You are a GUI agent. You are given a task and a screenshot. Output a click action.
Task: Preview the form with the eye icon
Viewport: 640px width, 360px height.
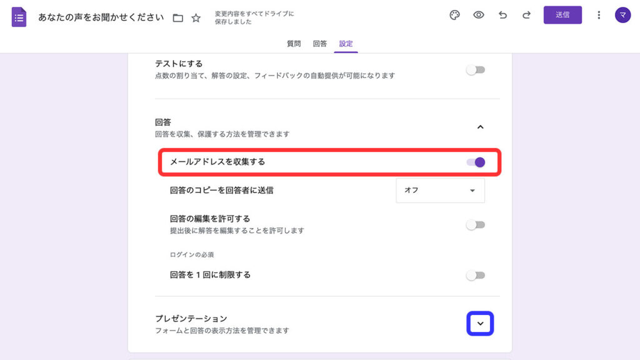(x=478, y=15)
